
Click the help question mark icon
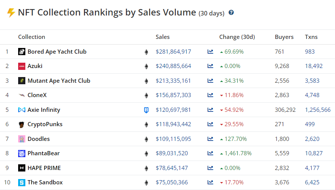tap(231, 12)
